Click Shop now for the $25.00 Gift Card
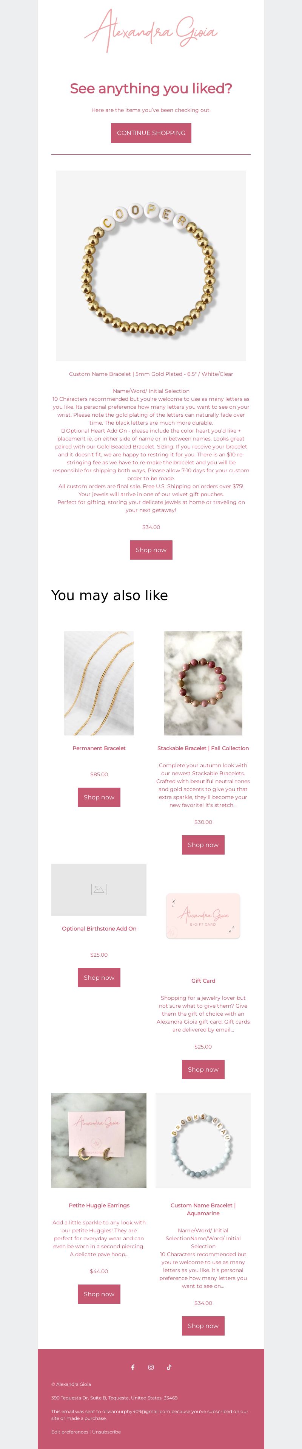This screenshot has height=1449, width=302. pyautogui.click(x=203, y=1069)
